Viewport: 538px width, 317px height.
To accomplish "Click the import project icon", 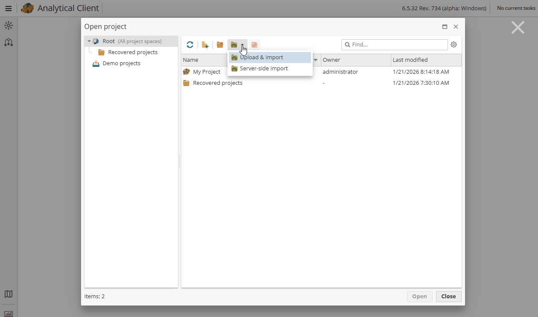I will click(x=234, y=44).
